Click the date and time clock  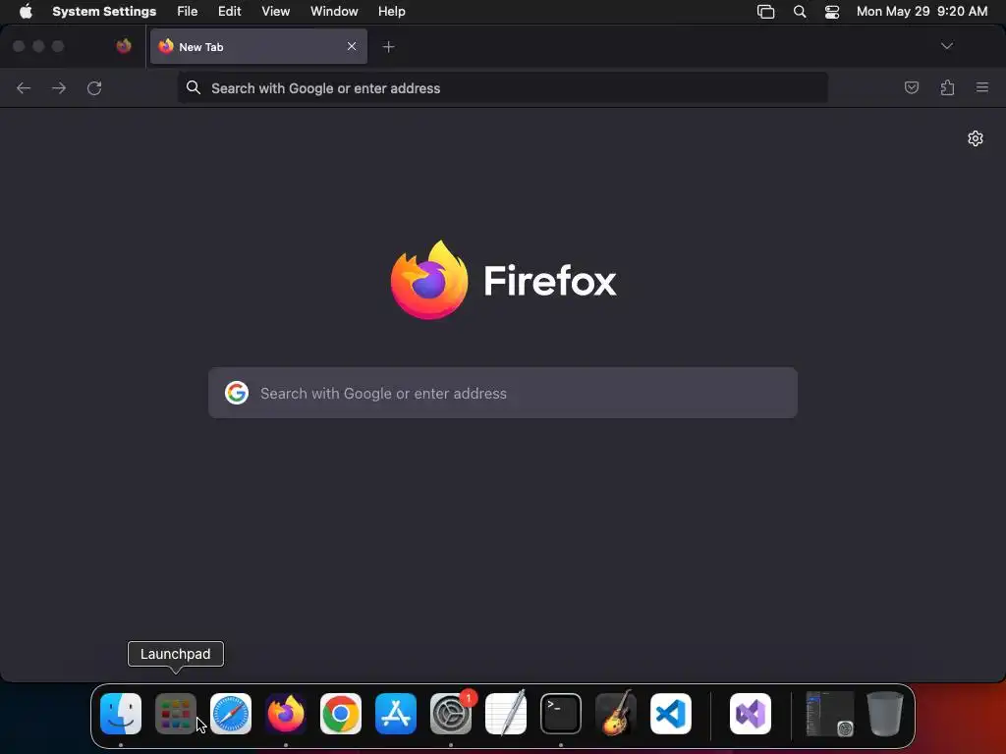(x=922, y=11)
